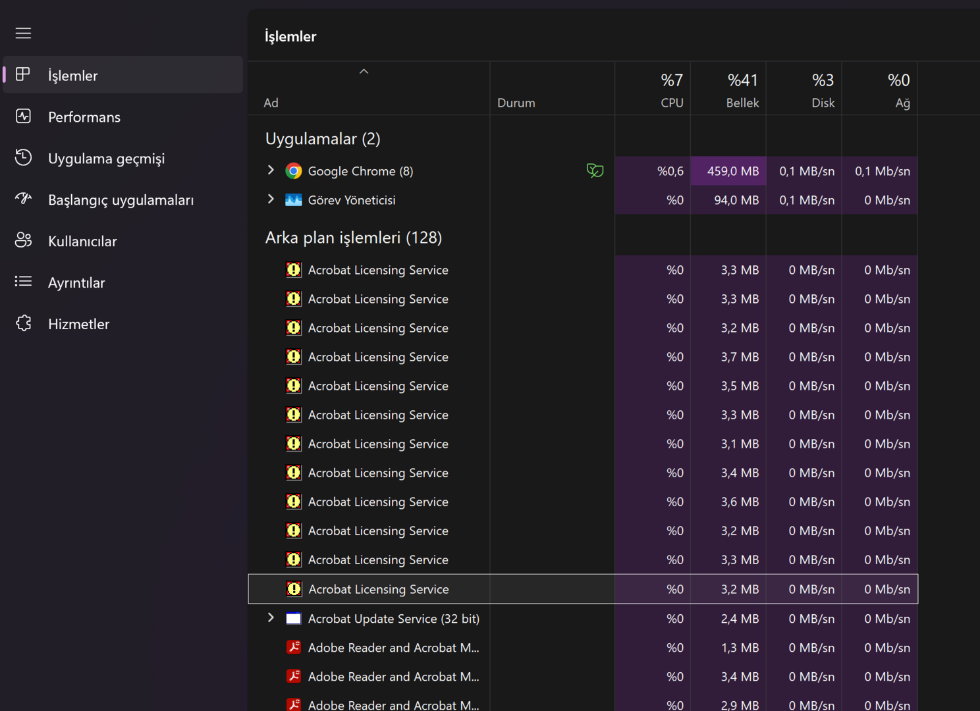Sort by the Ağ column header

[x=880, y=89]
